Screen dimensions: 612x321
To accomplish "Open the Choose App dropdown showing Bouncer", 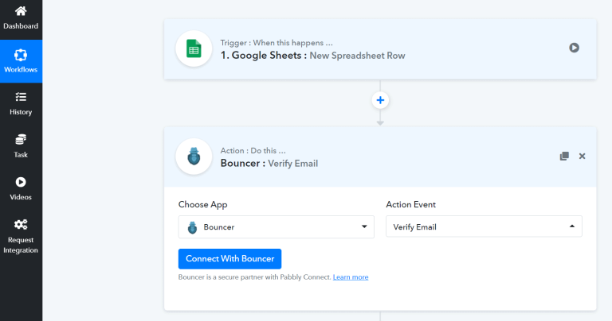I will click(276, 226).
